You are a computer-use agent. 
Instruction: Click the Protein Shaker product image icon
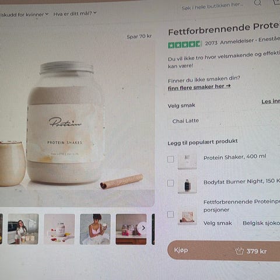[187, 160]
